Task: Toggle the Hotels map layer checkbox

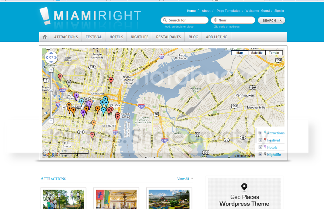Action: (x=260, y=147)
